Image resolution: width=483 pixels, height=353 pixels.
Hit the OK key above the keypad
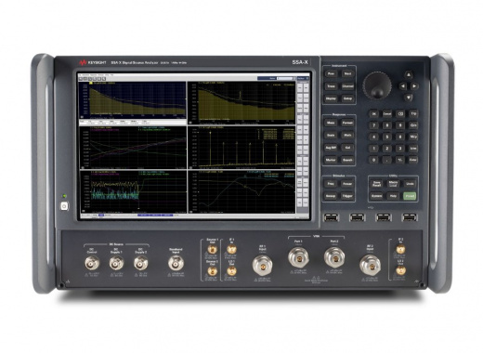coord(373,113)
